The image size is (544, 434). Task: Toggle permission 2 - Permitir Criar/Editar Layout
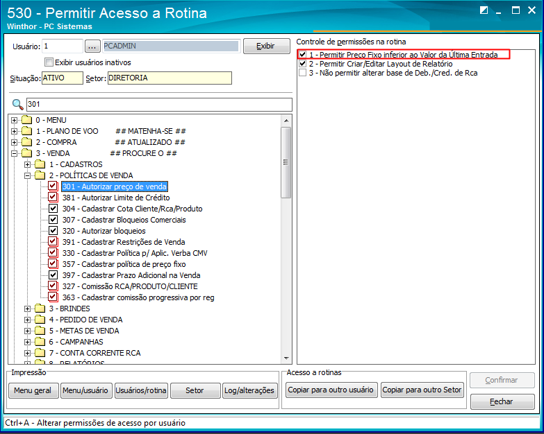pos(302,64)
